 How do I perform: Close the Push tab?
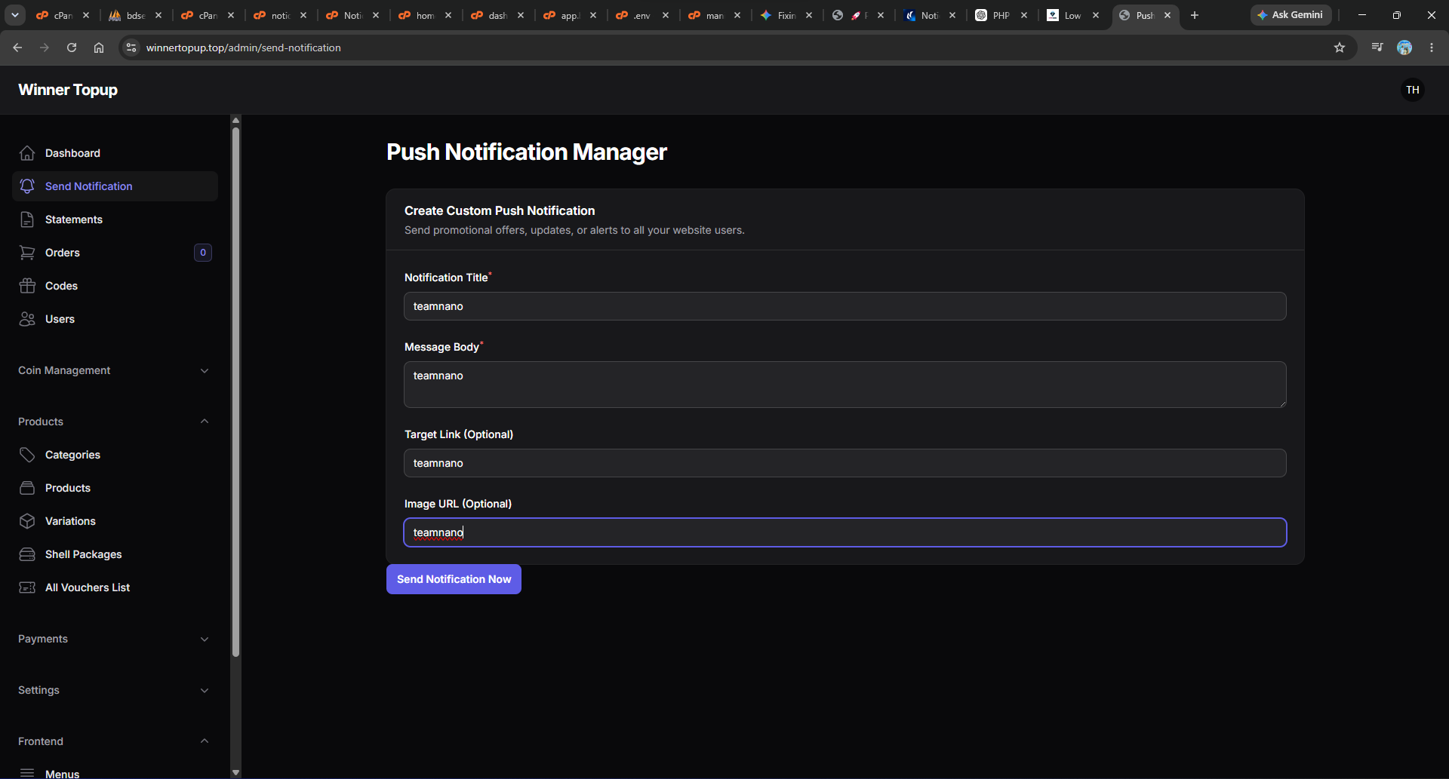pyautogui.click(x=1168, y=15)
